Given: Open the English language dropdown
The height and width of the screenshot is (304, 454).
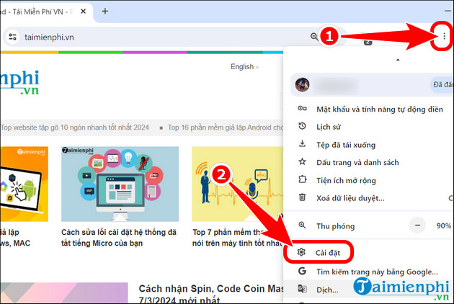Looking at the screenshot, I should coord(245,66).
